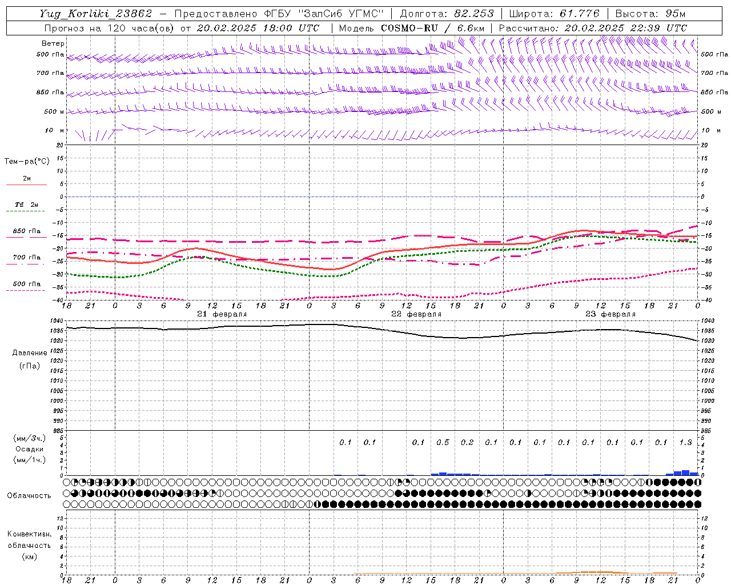Screen dimensions: 731x585
Task: Click the (мм/3ч.) precipitation unit label
Action: tap(30, 438)
